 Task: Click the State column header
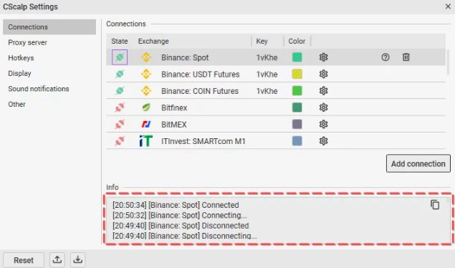tap(119, 41)
